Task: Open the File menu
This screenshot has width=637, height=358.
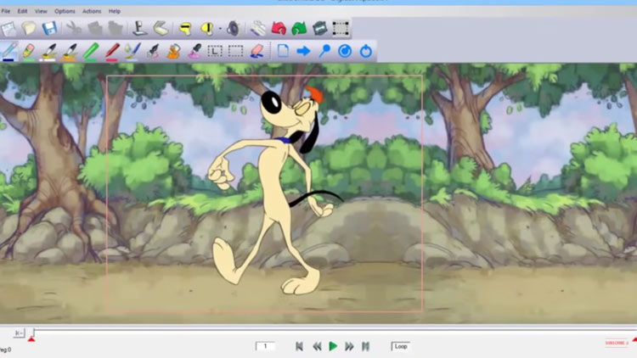Action: tap(6, 11)
